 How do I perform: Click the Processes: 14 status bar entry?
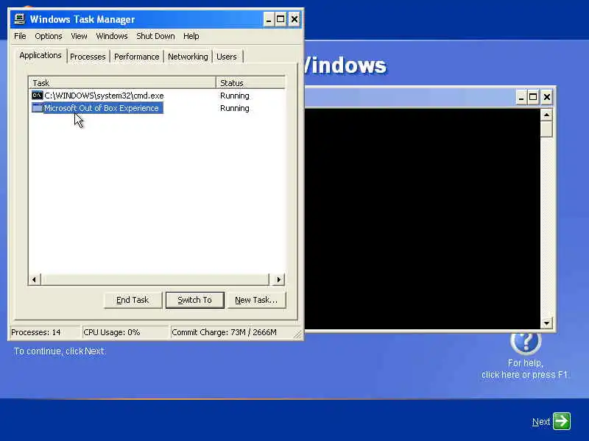click(44, 332)
